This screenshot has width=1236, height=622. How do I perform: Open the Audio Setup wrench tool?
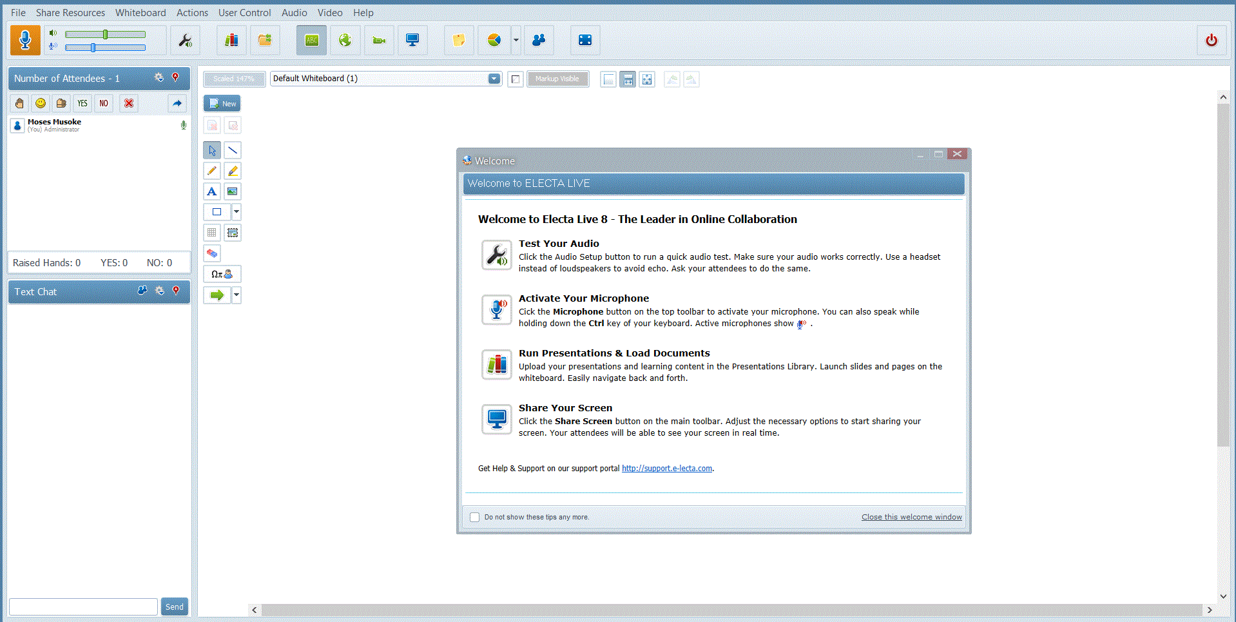click(x=186, y=40)
